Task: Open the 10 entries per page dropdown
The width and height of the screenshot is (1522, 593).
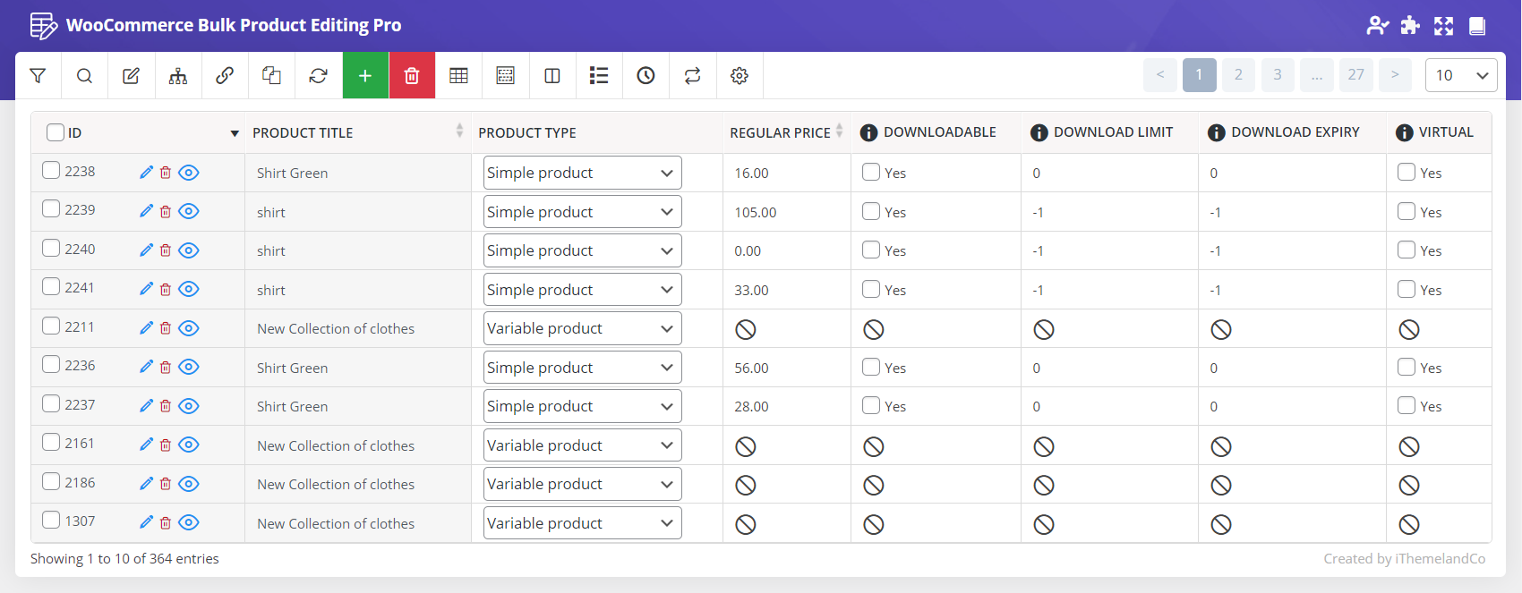Action: pyautogui.click(x=1460, y=75)
